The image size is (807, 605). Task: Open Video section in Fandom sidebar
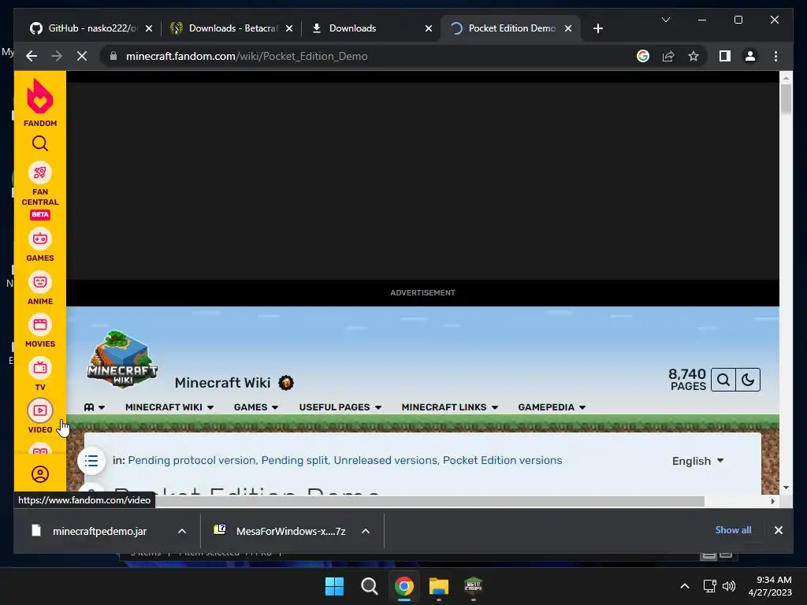click(39, 417)
